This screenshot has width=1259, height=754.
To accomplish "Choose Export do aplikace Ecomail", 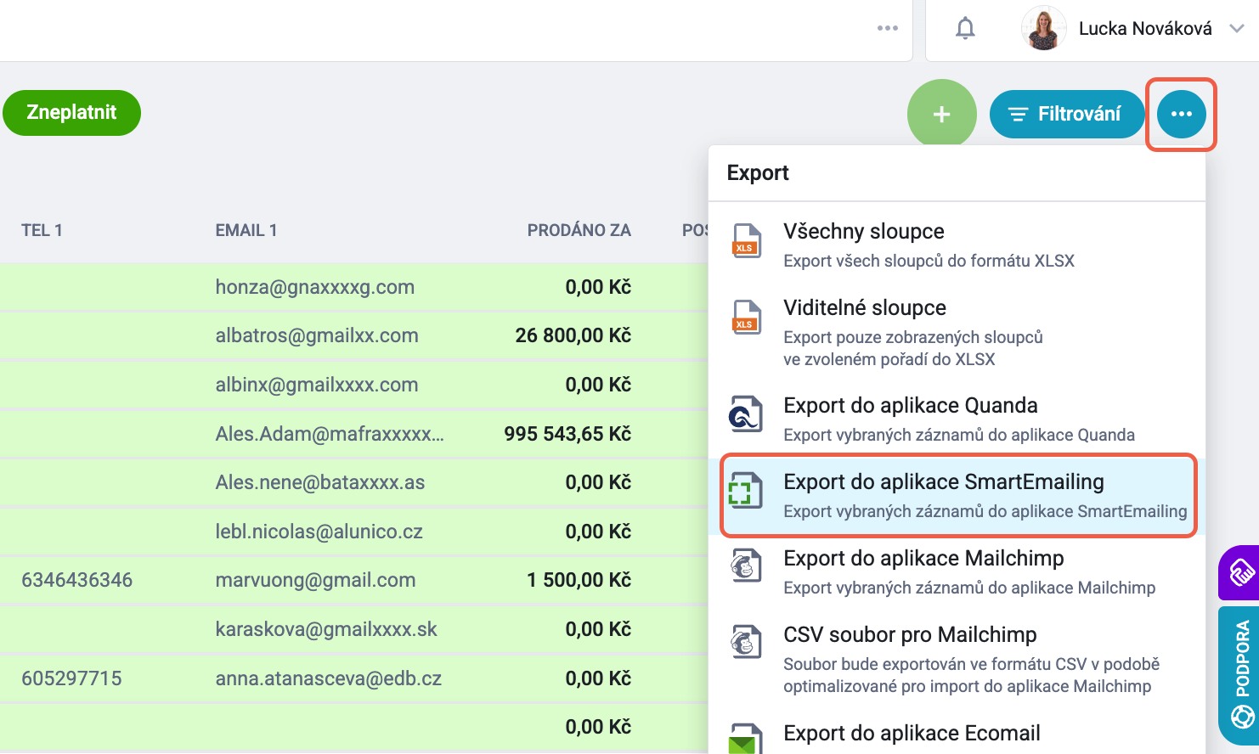I will point(957,734).
